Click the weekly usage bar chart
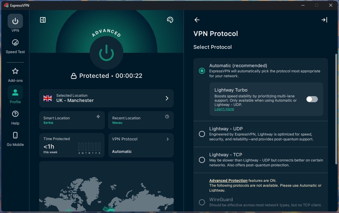This screenshot has width=339, height=213. coord(89,148)
